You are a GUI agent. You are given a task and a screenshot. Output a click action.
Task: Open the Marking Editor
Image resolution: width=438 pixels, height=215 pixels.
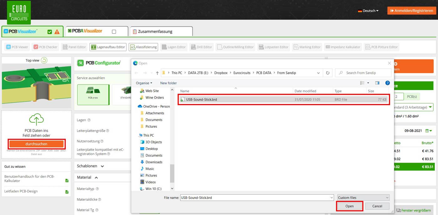tap(307, 47)
